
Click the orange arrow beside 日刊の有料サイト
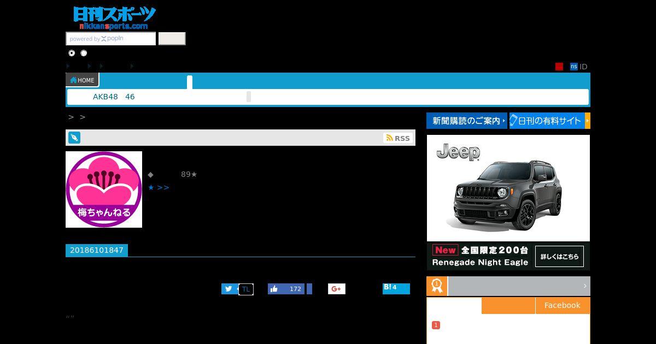[x=588, y=121]
